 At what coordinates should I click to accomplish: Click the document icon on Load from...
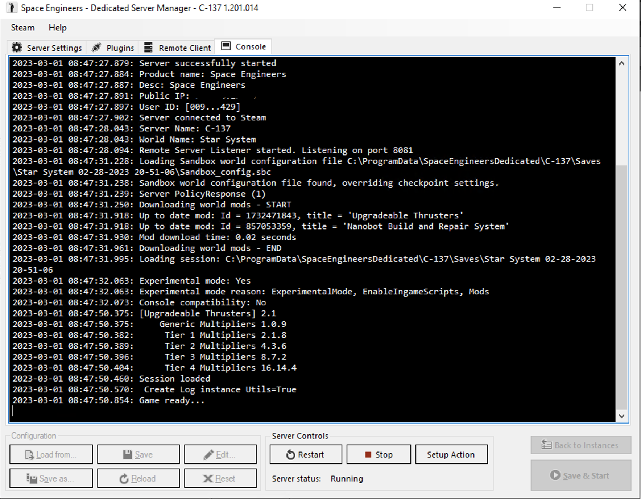(x=29, y=455)
